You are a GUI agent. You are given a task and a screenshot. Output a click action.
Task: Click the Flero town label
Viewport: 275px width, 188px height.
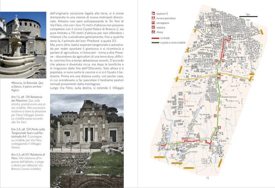click(x=222, y=141)
